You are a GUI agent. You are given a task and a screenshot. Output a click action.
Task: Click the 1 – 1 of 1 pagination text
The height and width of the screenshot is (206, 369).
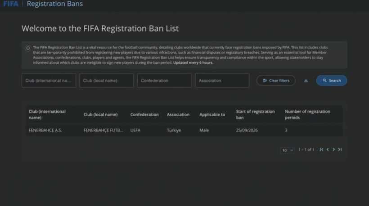tap(306, 149)
